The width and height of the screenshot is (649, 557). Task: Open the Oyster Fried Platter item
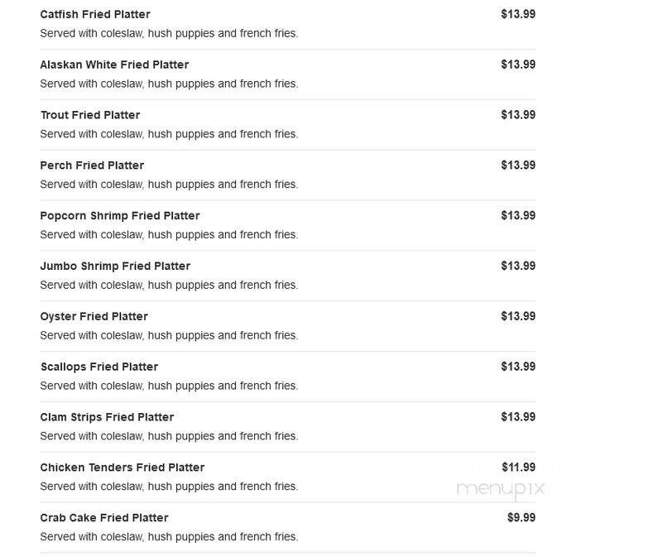[94, 316]
